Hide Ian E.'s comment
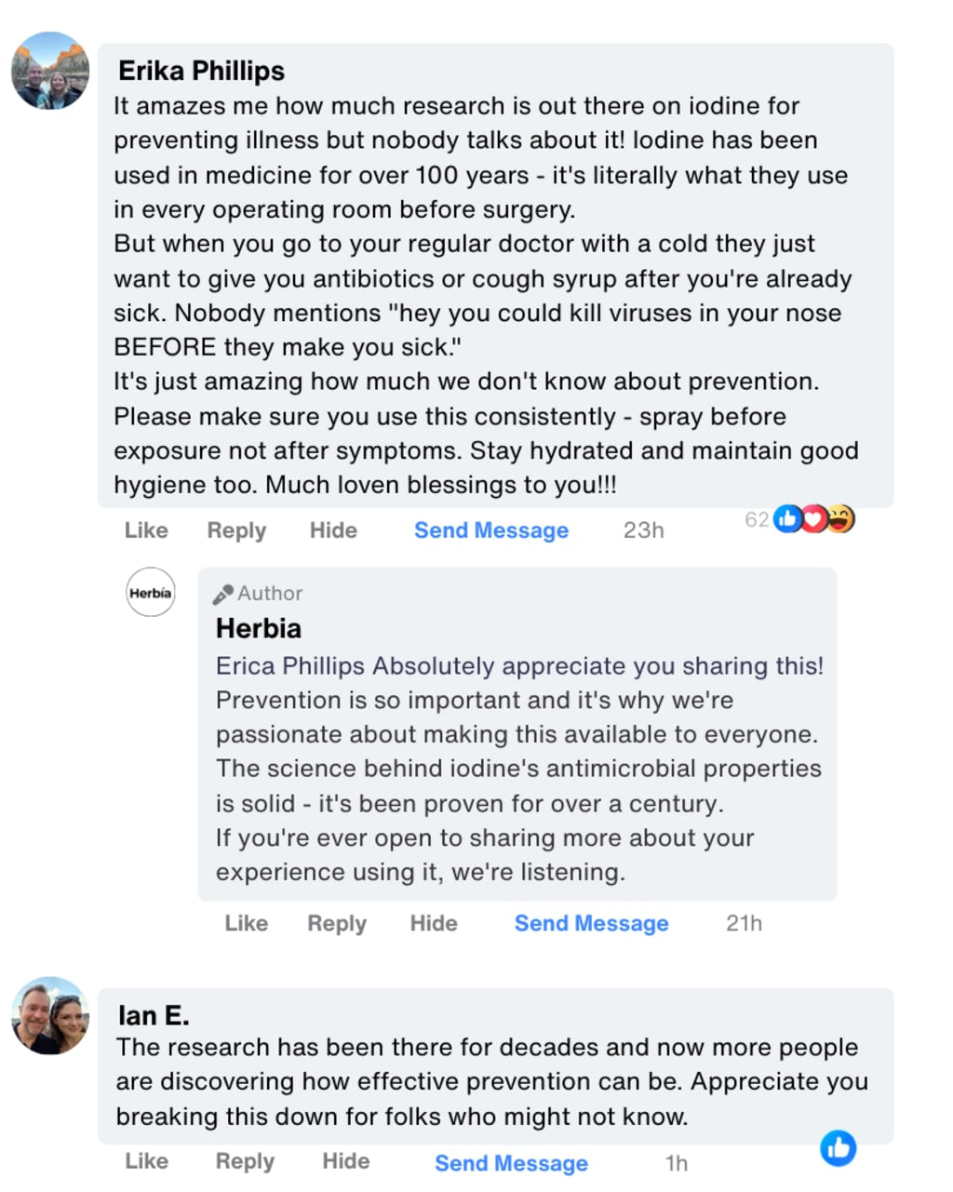953x1192 pixels. tap(345, 1161)
